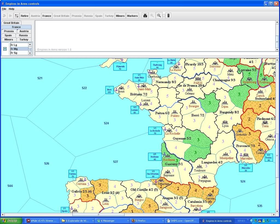Click the map horizontal scrollbar right arrow
This screenshot has width=280, height=224.
(274, 214)
